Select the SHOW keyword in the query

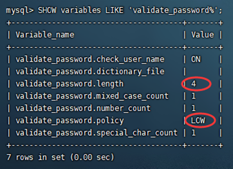[x=47, y=10]
